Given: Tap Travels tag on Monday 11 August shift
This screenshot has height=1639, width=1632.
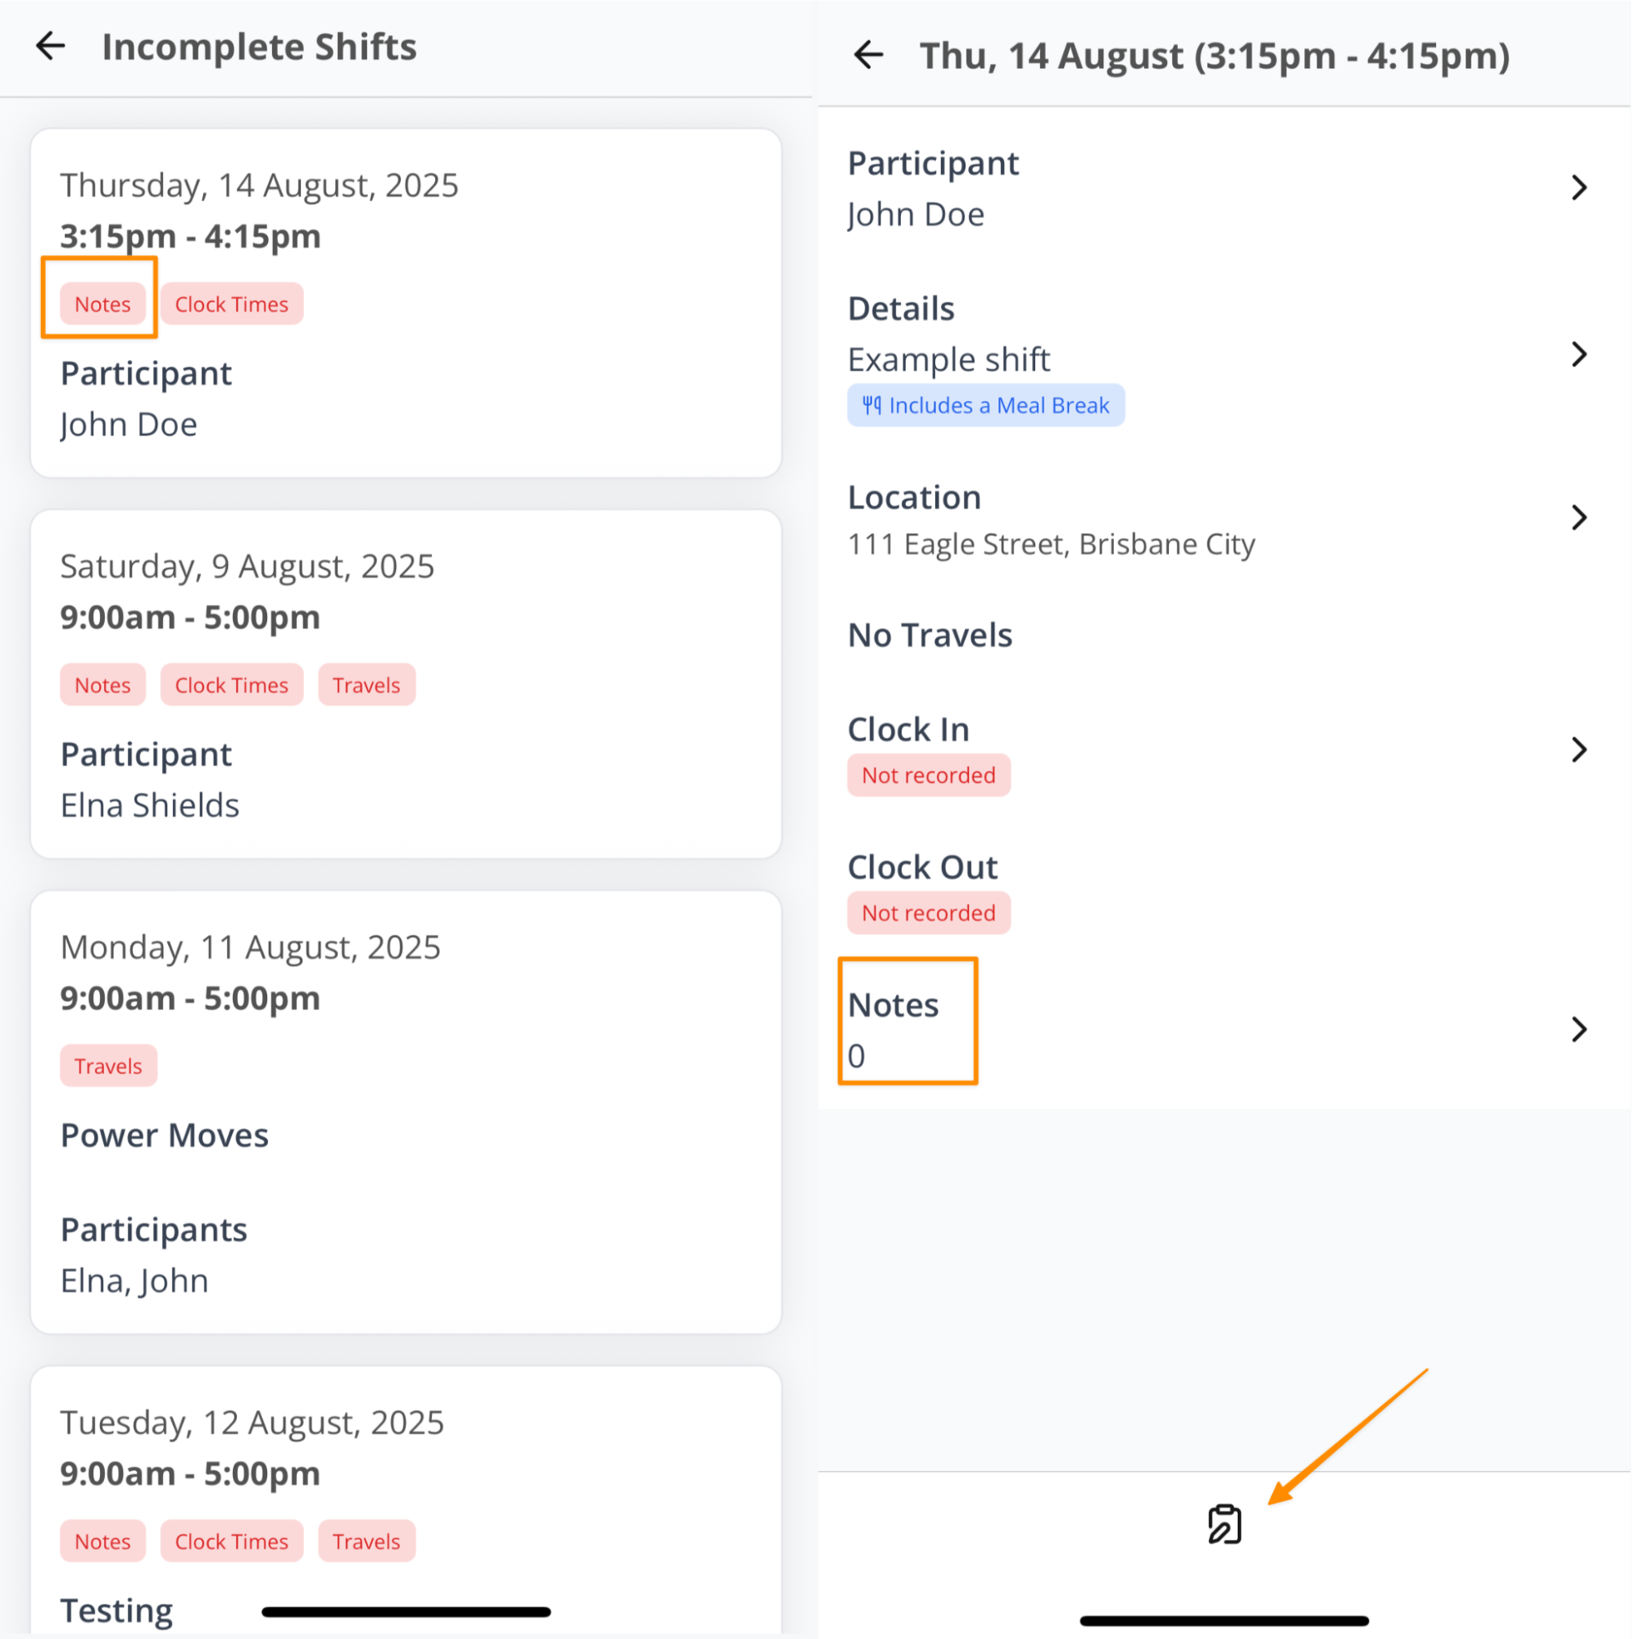Looking at the screenshot, I should click(108, 1067).
